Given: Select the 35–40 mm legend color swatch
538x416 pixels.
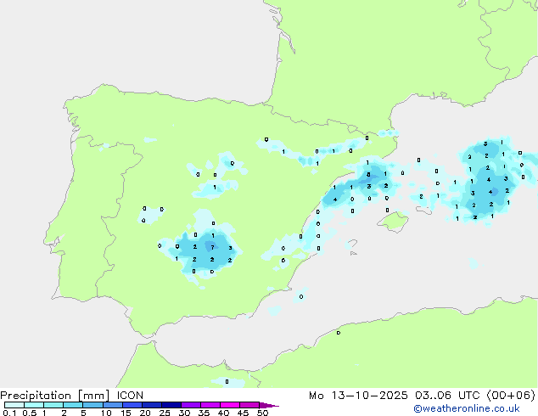Looking at the screenshot, I should coord(210,405).
